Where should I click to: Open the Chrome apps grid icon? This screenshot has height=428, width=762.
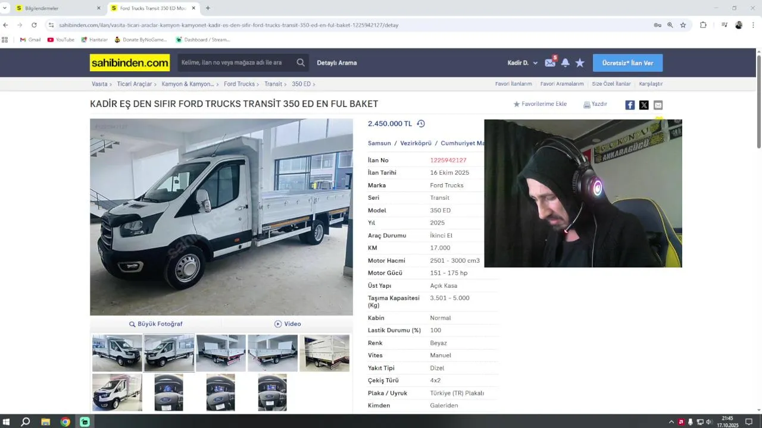point(5,40)
